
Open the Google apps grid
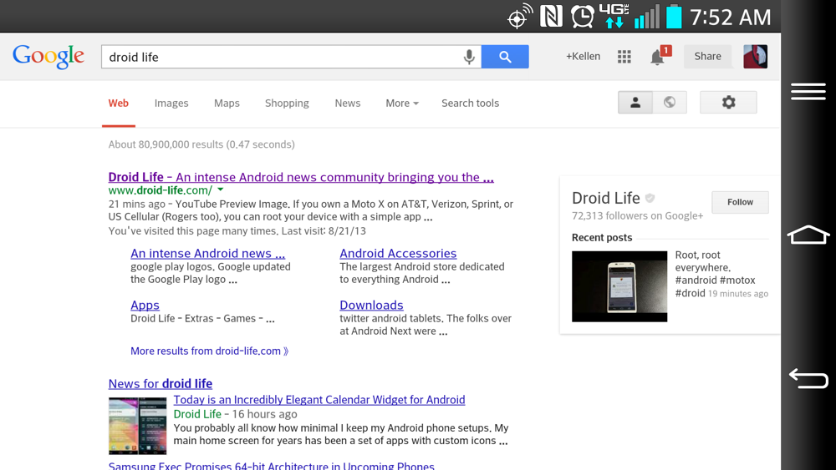point(624,57)
